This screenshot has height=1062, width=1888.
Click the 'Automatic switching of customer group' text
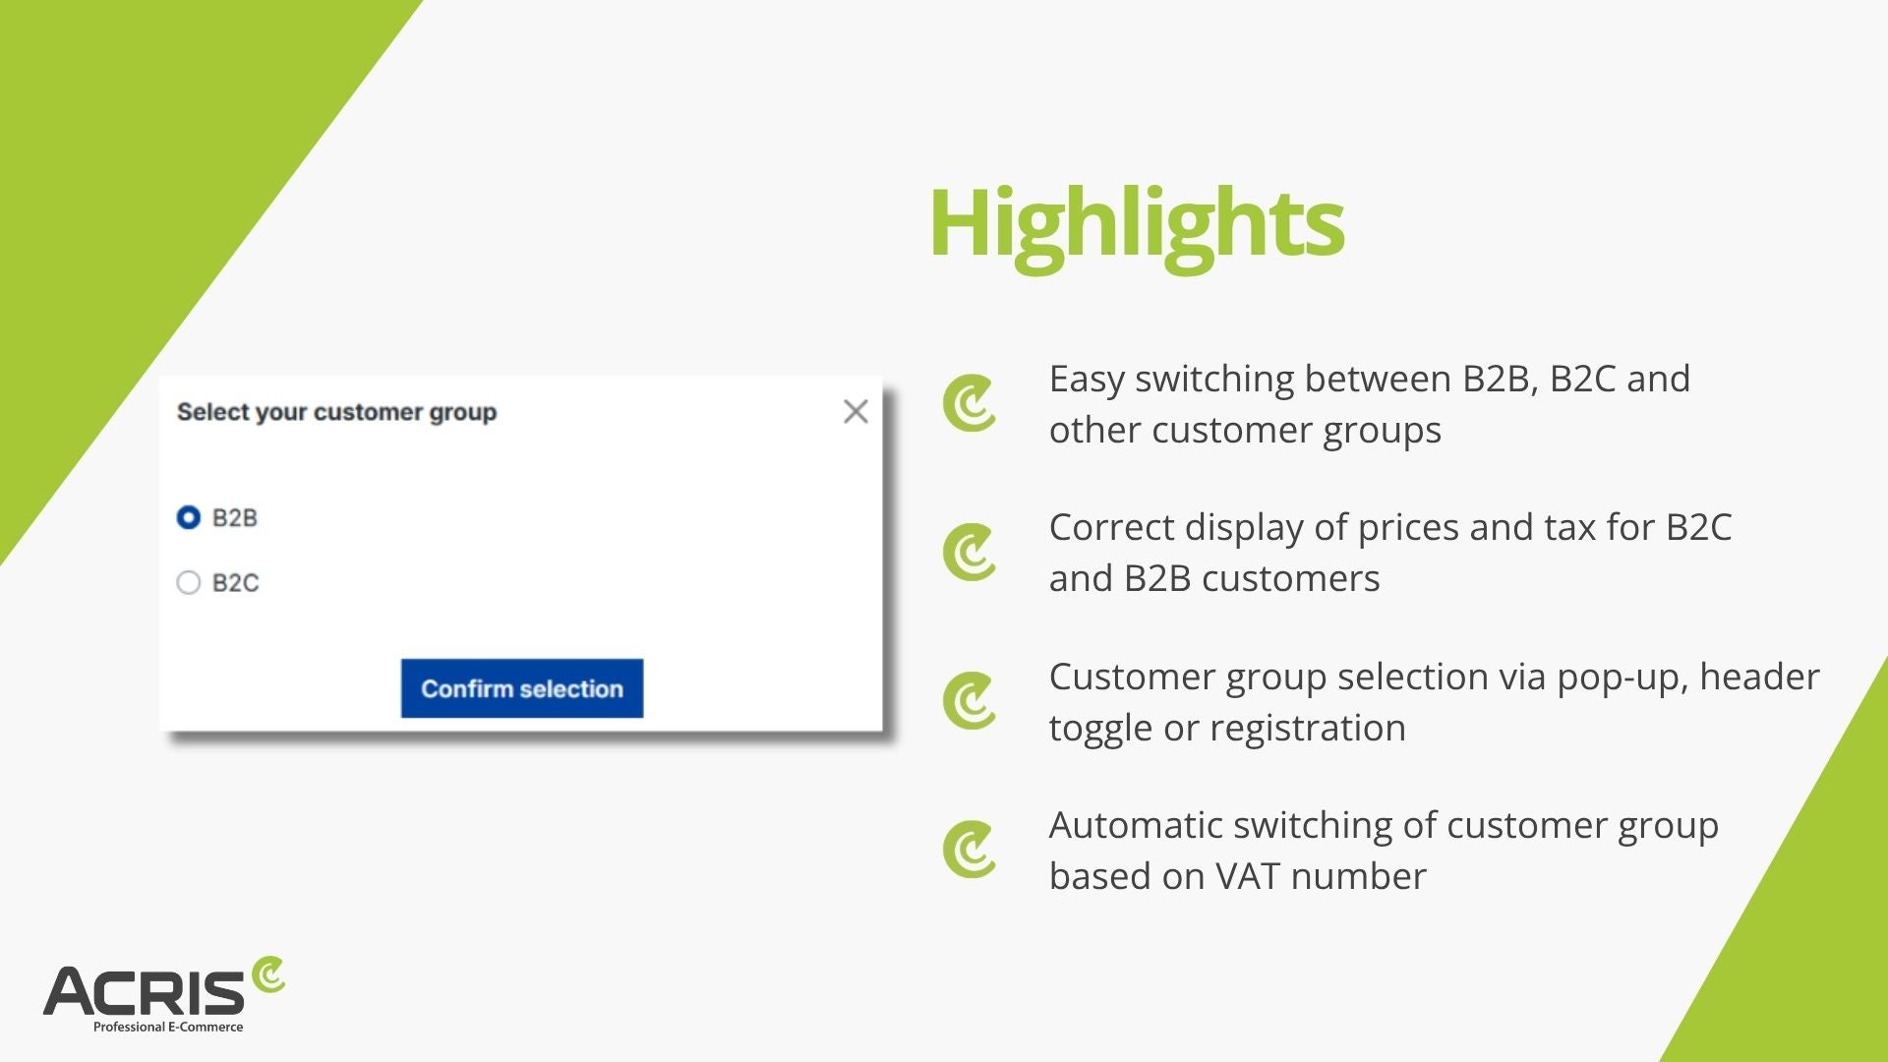click(1384, 826)
